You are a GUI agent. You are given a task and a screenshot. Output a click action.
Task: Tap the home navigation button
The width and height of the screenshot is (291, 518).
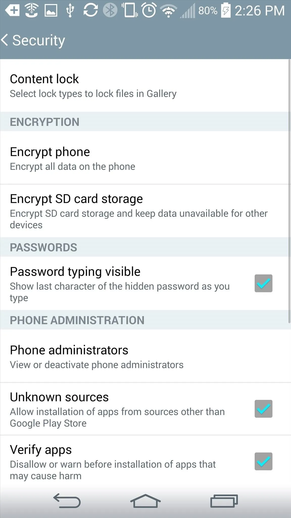coord(145,500)
